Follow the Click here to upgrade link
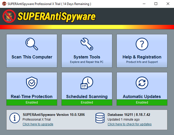174x135 pixels. click(x=38, y=124)
